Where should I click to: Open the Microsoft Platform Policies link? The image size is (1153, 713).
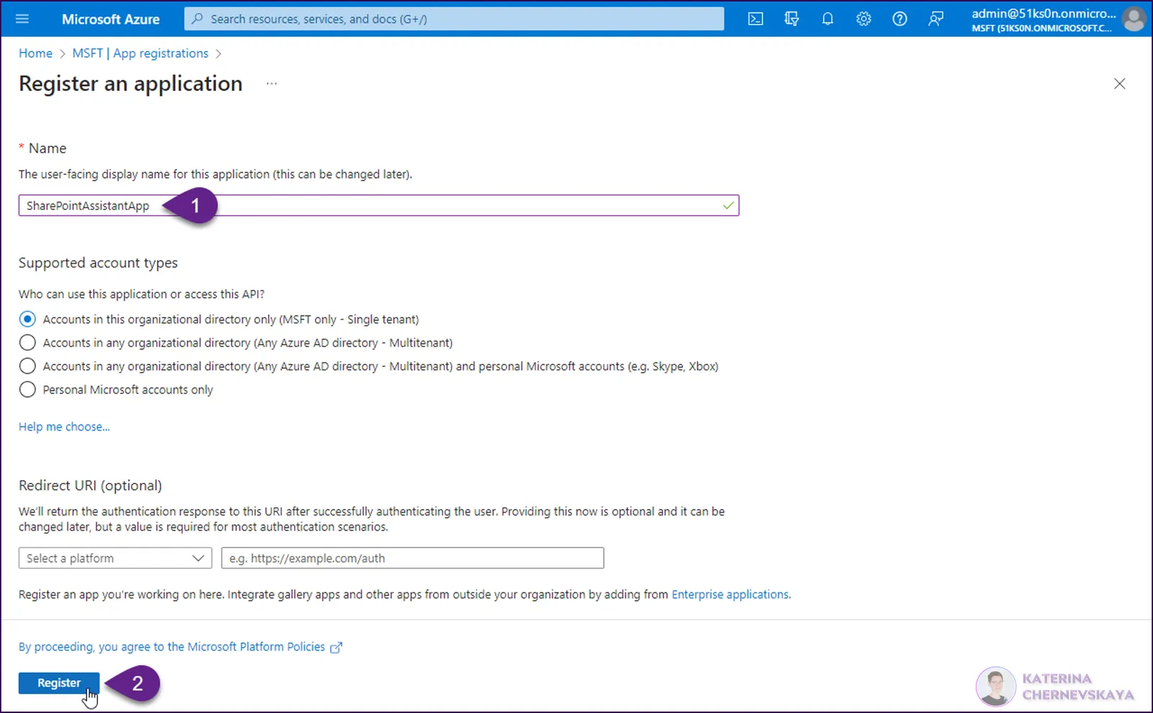[172, 647]
